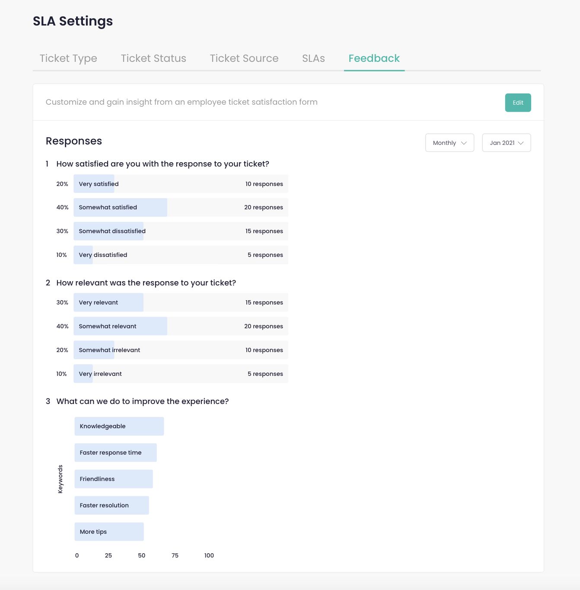The height and width of the screenshot is (590, 580).
Task: Click the Somewhat dissatisfied response bar
Action: (181, 231)
